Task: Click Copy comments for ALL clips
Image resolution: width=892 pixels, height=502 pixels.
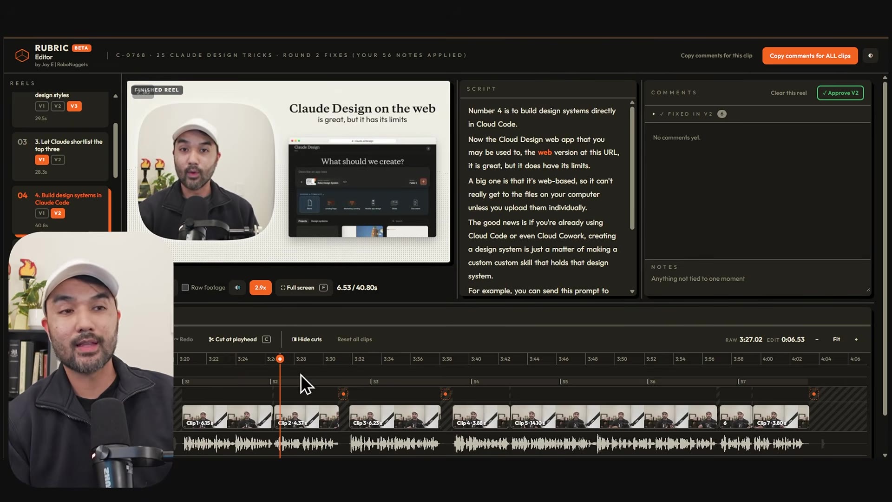Action: pyautogui.click(x=810, y=56)
